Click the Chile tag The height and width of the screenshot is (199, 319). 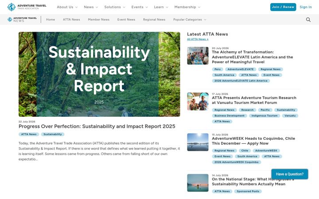245,151
